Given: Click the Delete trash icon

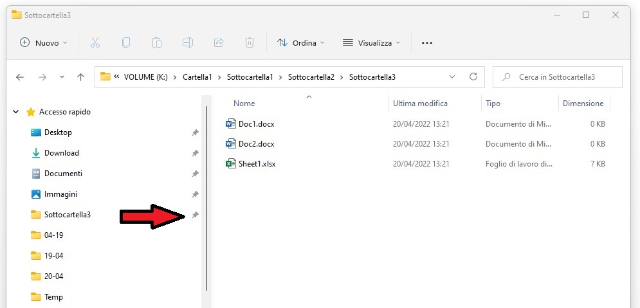Looking at the screenshot, I should [250, 42].
